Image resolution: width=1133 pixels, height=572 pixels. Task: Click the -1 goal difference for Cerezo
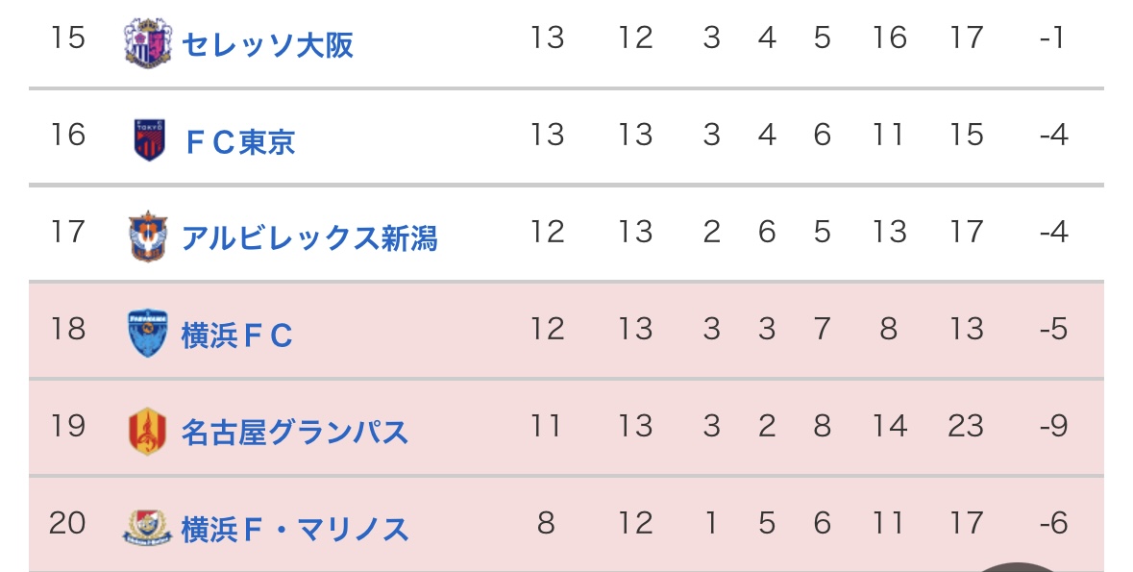click(x=1052, y=37)
